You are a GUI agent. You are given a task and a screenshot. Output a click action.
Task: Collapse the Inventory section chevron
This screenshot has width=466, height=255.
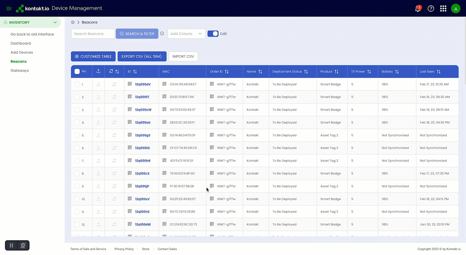(55, 22)
